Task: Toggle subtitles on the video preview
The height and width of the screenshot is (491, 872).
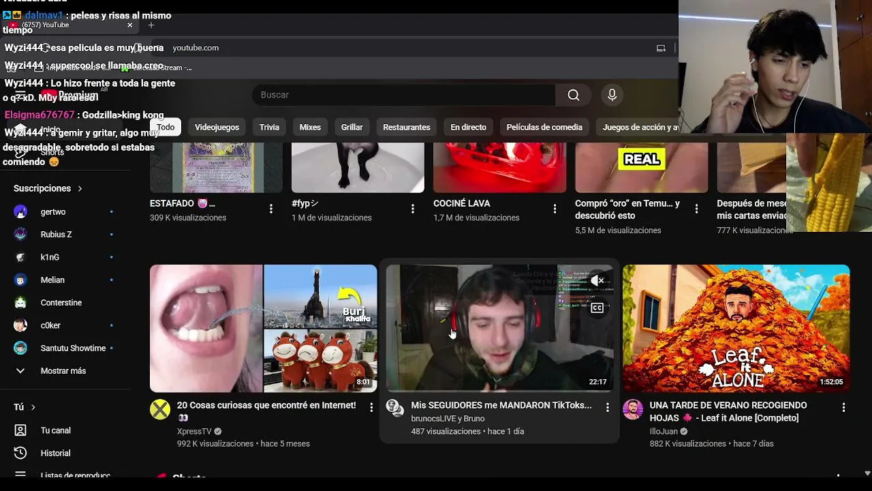Action: click(x=597, y=308)
